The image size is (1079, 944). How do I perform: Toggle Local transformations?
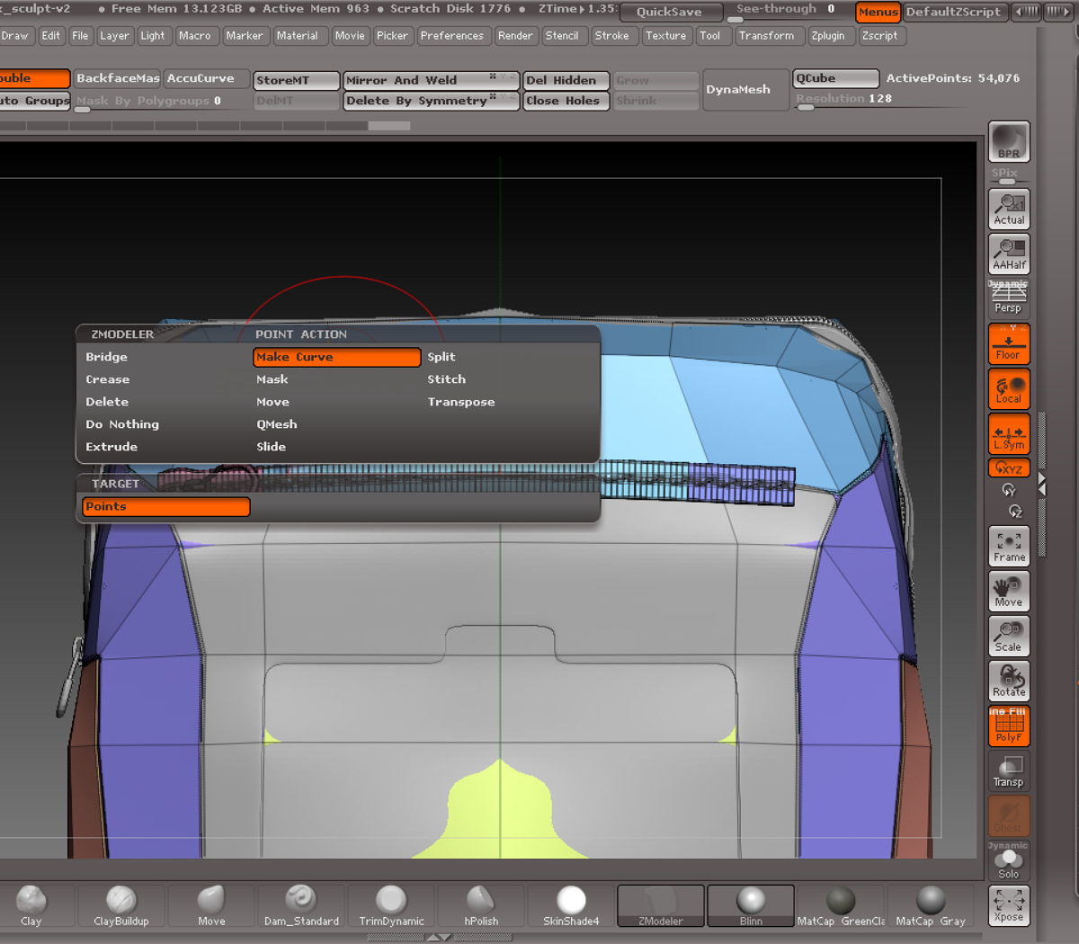(1009, 388)
